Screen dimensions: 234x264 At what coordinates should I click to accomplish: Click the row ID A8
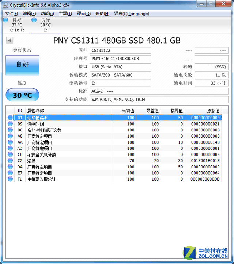point(20,136)
